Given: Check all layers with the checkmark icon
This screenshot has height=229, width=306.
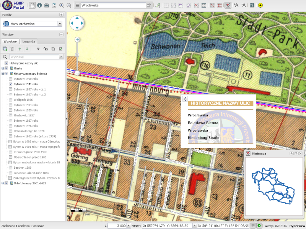Looking at the screenshot, I should [x=60, y=49].
